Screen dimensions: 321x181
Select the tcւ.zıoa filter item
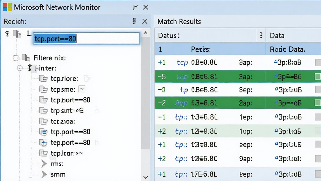pyautogui.click(x=63, y=121)
